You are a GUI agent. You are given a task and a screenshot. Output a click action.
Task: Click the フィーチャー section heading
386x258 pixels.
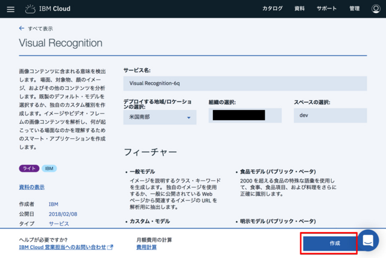150,152
